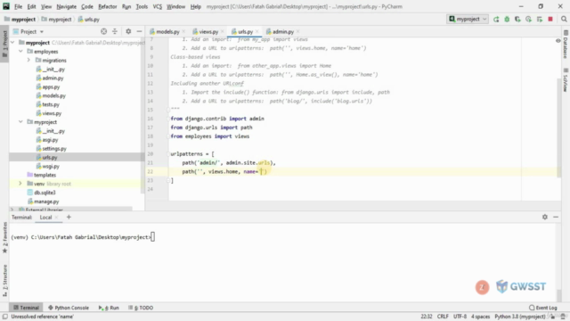Close the Local terminal tab
Viewport: 570px width, 321px height.
[56, 218]
